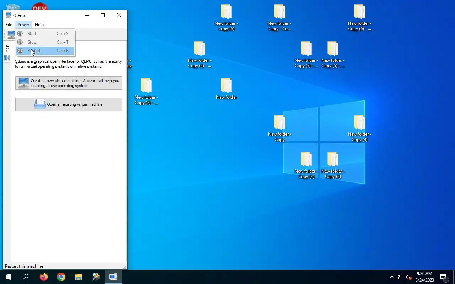Open the Windows Start menu

9,277
